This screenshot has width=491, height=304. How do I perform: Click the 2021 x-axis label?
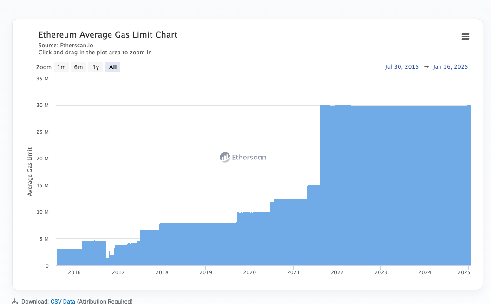(294, 272)
